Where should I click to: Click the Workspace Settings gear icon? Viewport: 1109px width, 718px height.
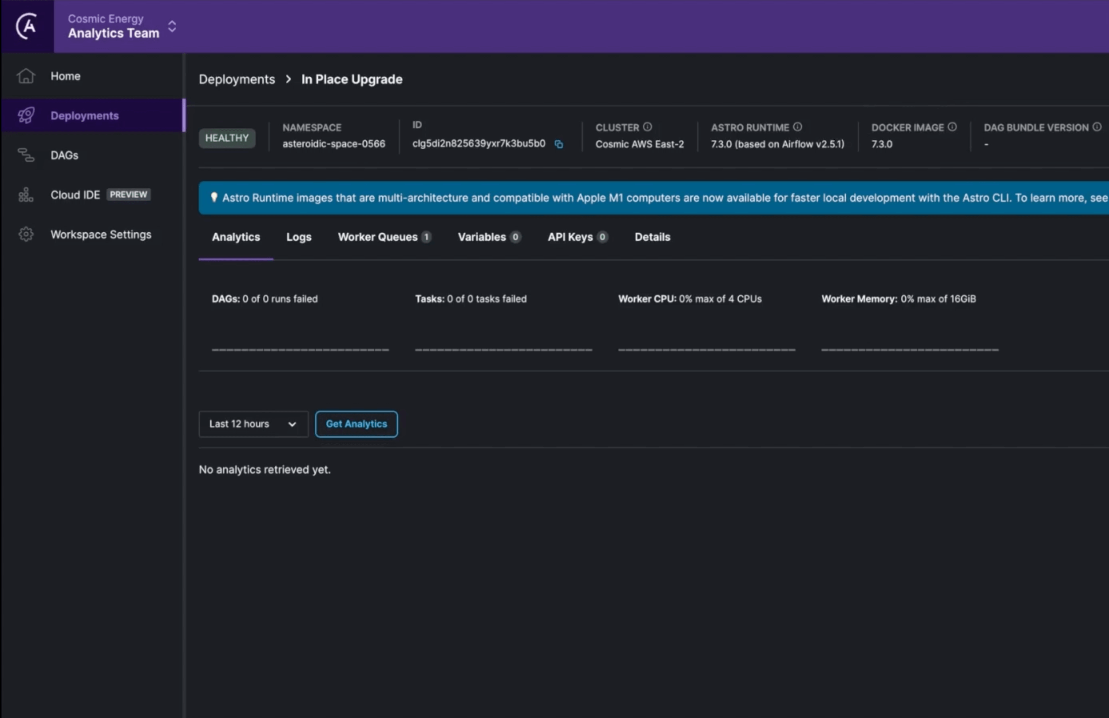pos(26,234)
